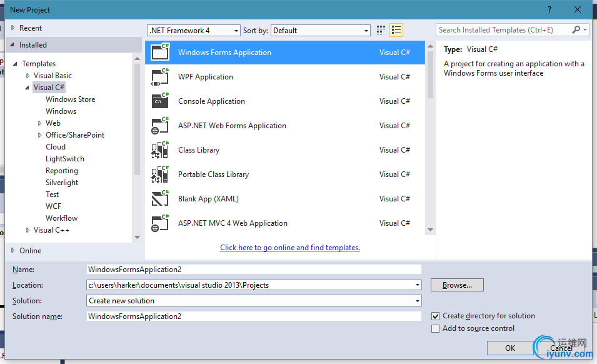
Task: Select ASP.NET MVC 4 Web Application name
Action: (x=233, y=223)
